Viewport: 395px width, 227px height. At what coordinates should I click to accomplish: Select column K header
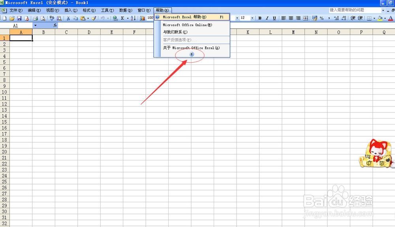tap(248, 32)
